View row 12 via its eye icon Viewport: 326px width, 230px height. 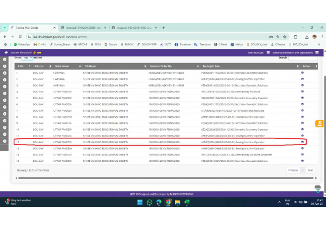pyautogui.click(x=302, y=142)
